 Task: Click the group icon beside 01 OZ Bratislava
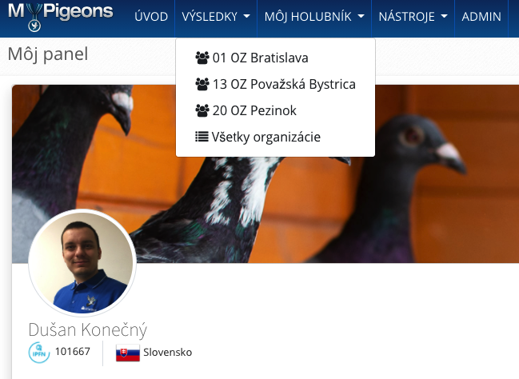pos(202,58)
